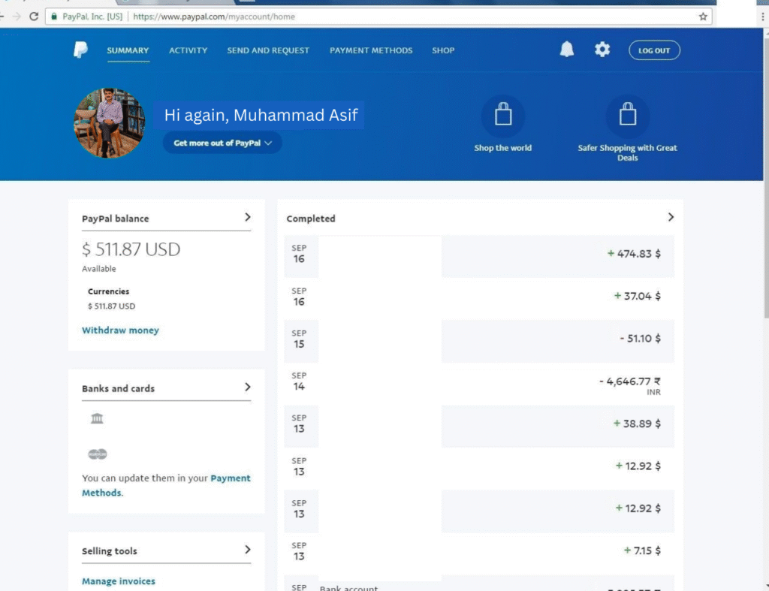
Task: Click the Completed heading
Action: (x=311, y=219)
